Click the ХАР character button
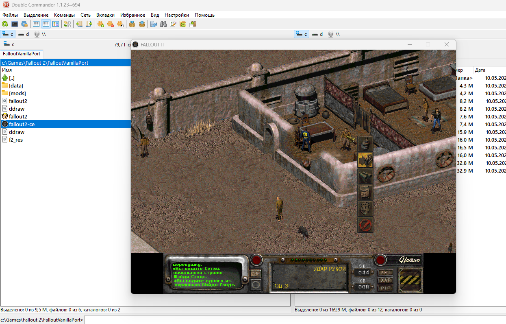Viewport: 506px width, 324px height. (385, 280)
